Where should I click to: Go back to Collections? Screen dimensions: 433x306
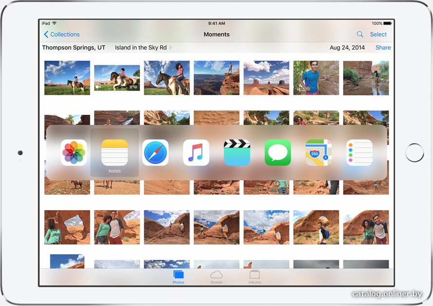[x=62, y=34]
